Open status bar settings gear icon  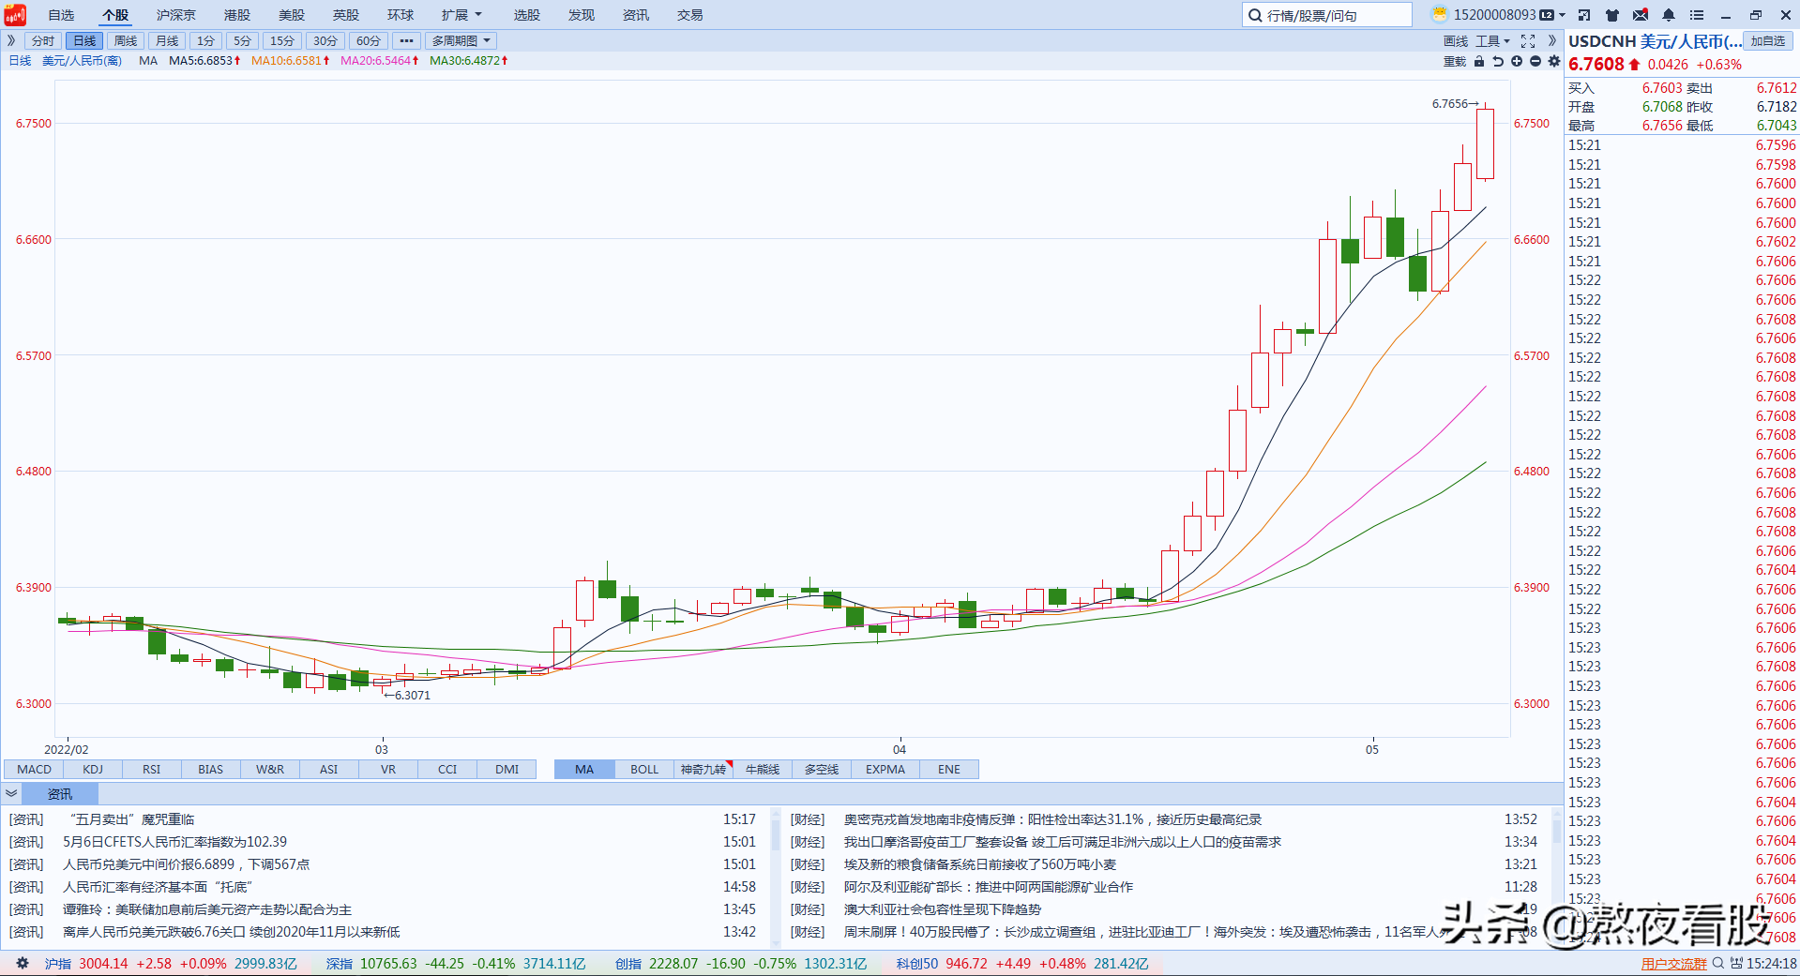[x=23, y=964]
